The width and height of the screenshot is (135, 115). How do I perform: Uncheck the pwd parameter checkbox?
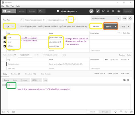[x=5, y=42]
